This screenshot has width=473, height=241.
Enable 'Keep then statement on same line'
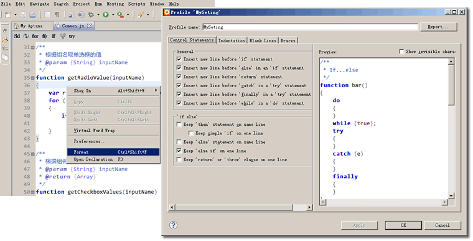[x=179, y=124]
